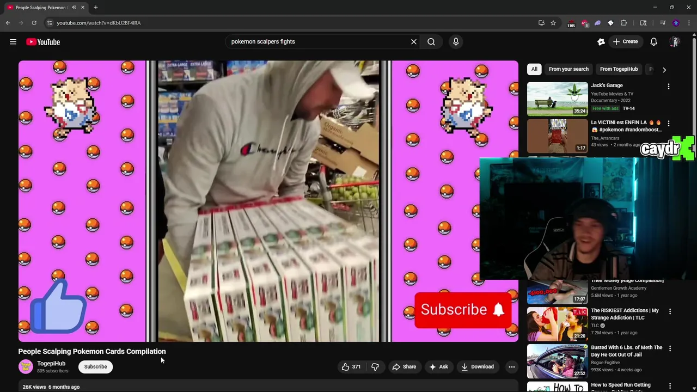Viewport: 697px width, 392px height.
Task: View site information in address bar
Action: (x=50, y=23)
